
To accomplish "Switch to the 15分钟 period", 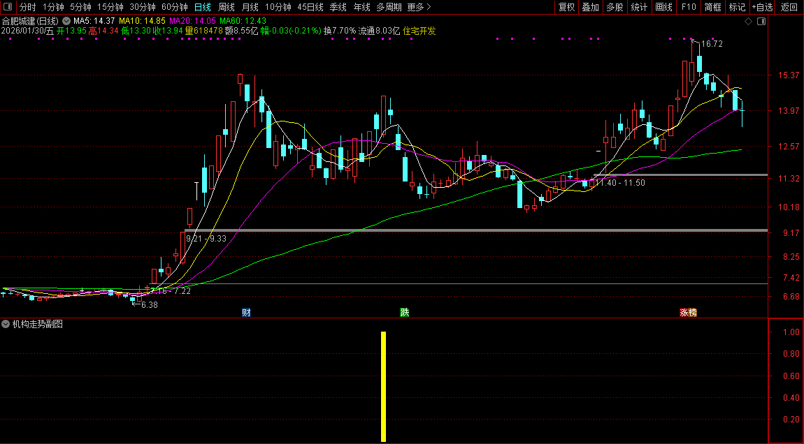I will 110,7.
